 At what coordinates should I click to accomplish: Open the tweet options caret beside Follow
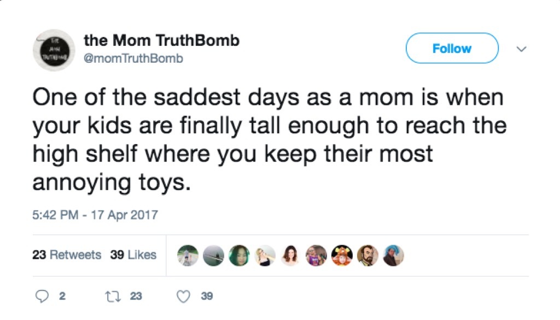point(521,49)
